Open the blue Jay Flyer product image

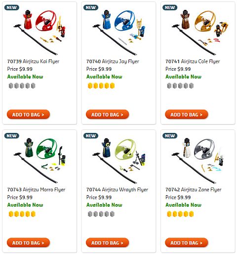tap(118, 33)
